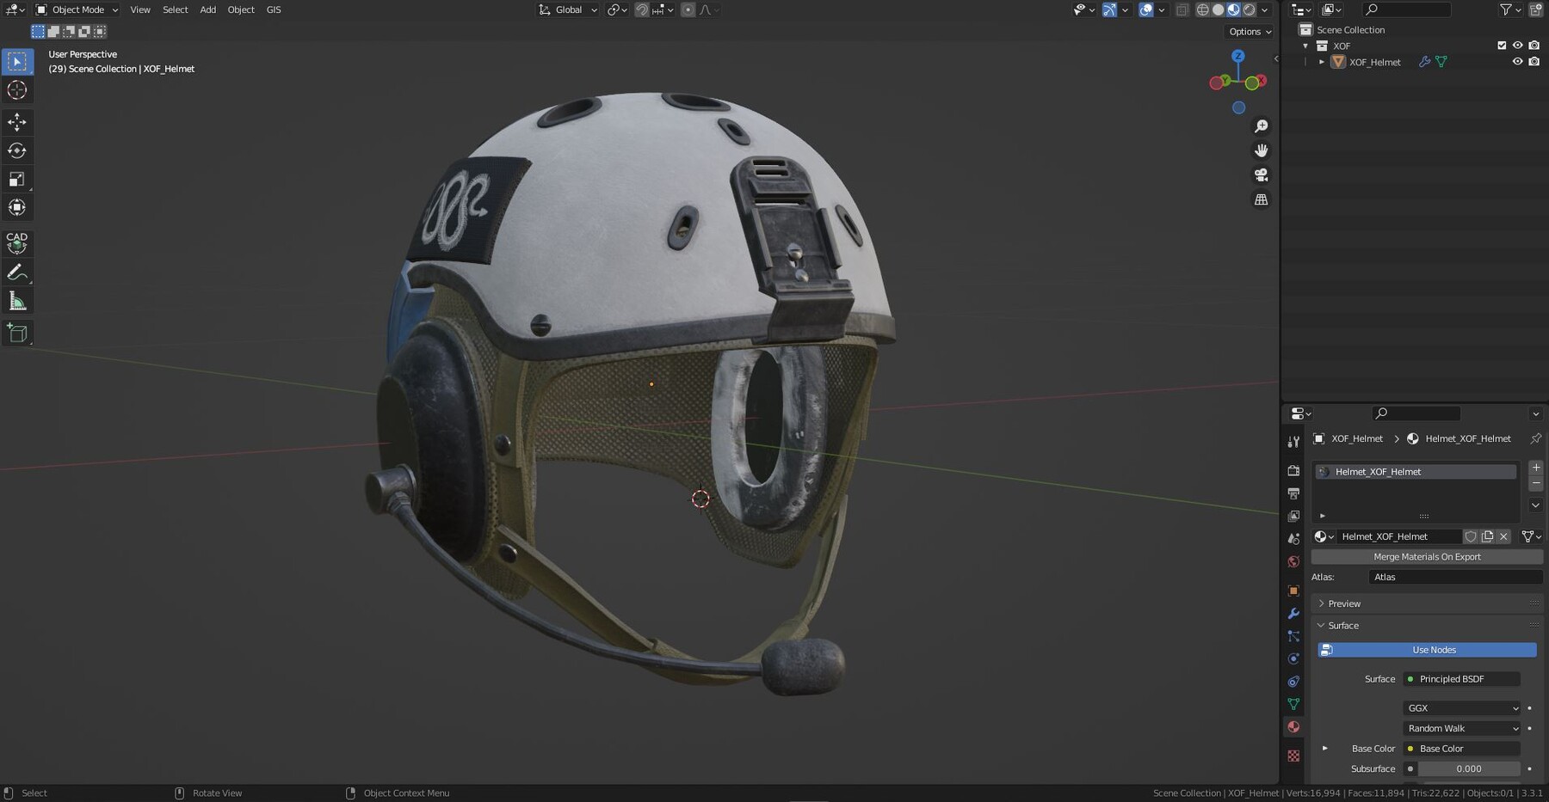Open the World Properties tab
This screenshot has height=802, width=1549.
pyautogui.click(x=1293, y=560)
